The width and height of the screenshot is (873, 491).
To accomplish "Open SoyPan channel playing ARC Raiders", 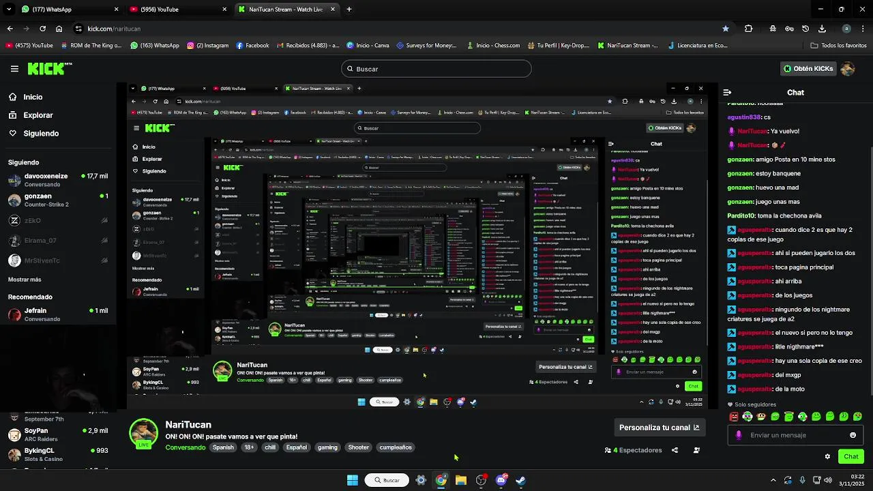I will (58, 434).
